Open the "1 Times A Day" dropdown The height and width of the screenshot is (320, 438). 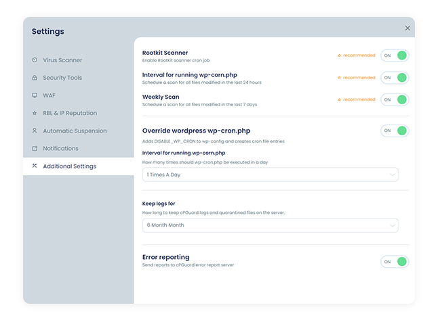click(x=270, y=175)
